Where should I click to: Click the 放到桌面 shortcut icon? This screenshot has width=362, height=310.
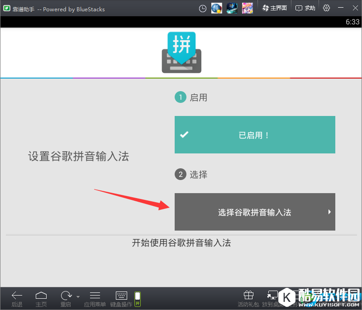pos(272,296)
